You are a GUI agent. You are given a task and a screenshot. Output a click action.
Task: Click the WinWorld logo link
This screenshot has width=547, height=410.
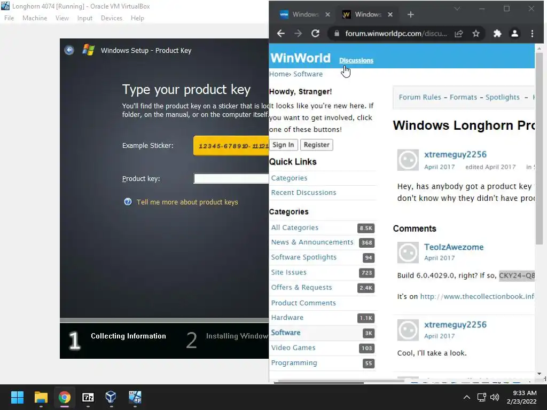coord(300,58)
